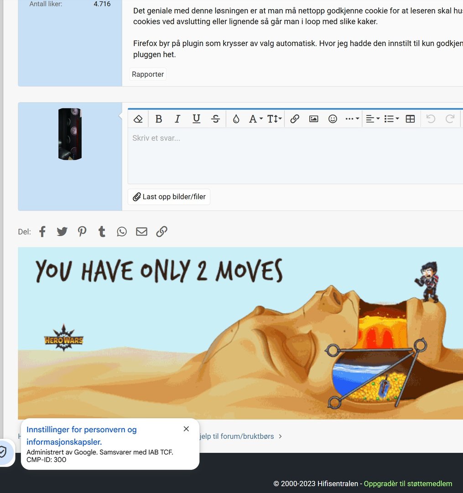Open the font size dropdown
This screenshot has height=493, width=463.
point(274,119)
